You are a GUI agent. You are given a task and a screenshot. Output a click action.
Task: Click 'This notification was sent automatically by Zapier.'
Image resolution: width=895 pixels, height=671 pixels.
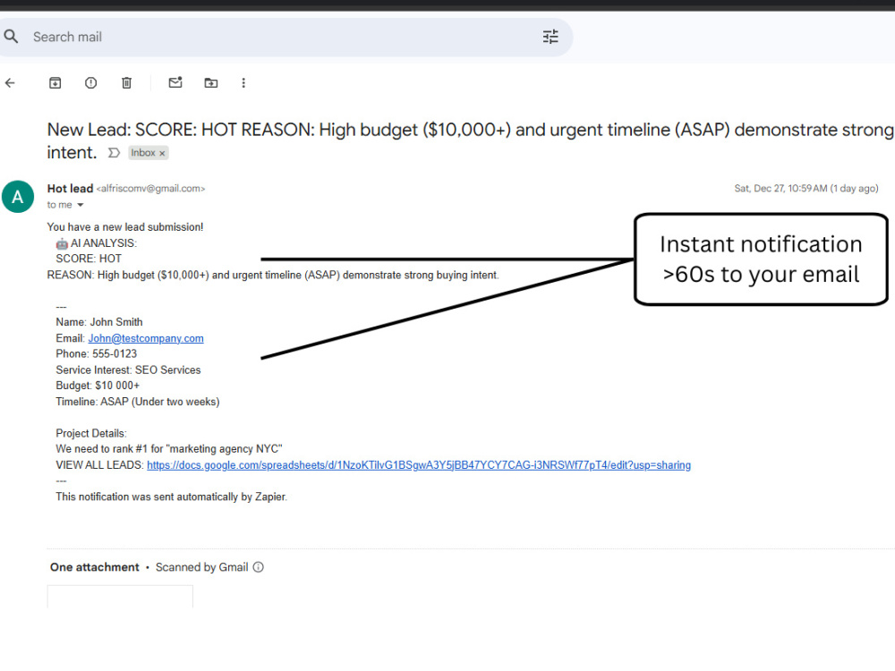pos(171,497)
